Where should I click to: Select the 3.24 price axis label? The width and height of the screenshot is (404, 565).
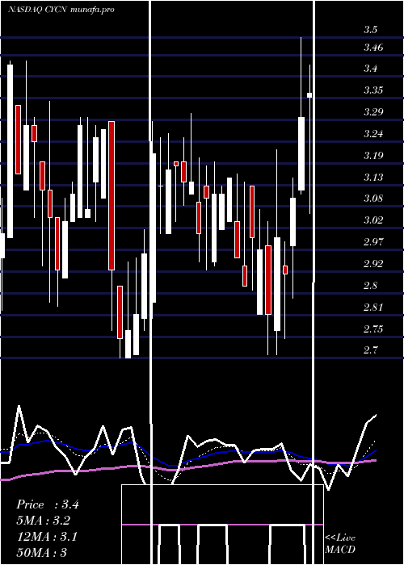(x=373, y=134)
